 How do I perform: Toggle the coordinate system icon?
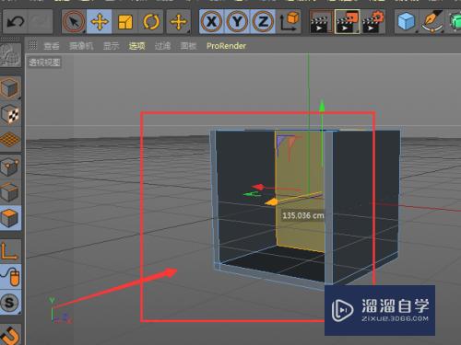pos(289,21)
